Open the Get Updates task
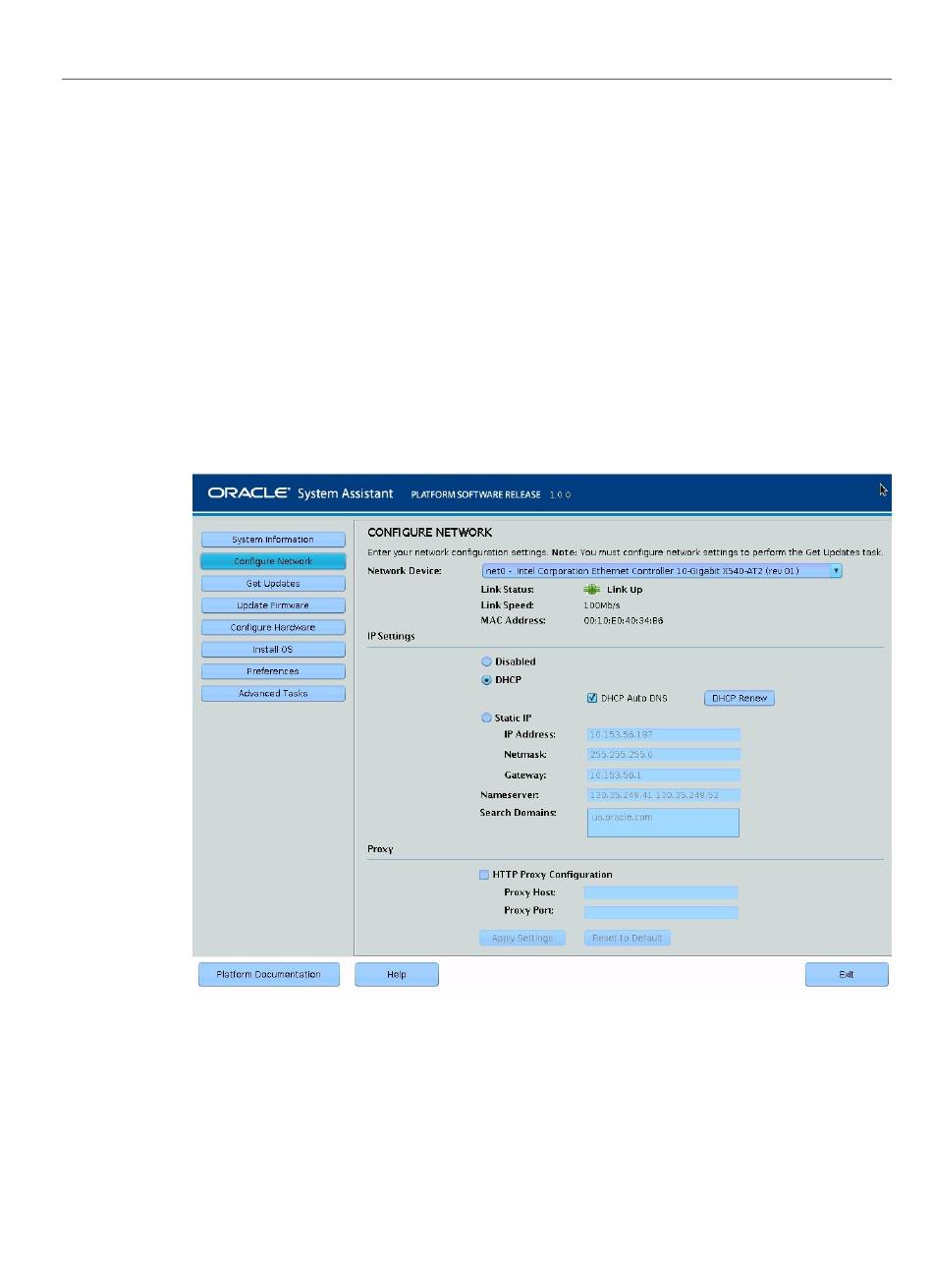The width and height of the screenshot is (933, 1262). 273,584
